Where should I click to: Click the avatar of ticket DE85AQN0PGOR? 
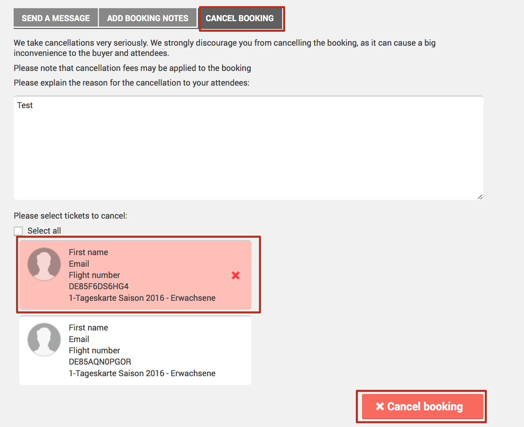pyautogui.click(x=44, y=340)
